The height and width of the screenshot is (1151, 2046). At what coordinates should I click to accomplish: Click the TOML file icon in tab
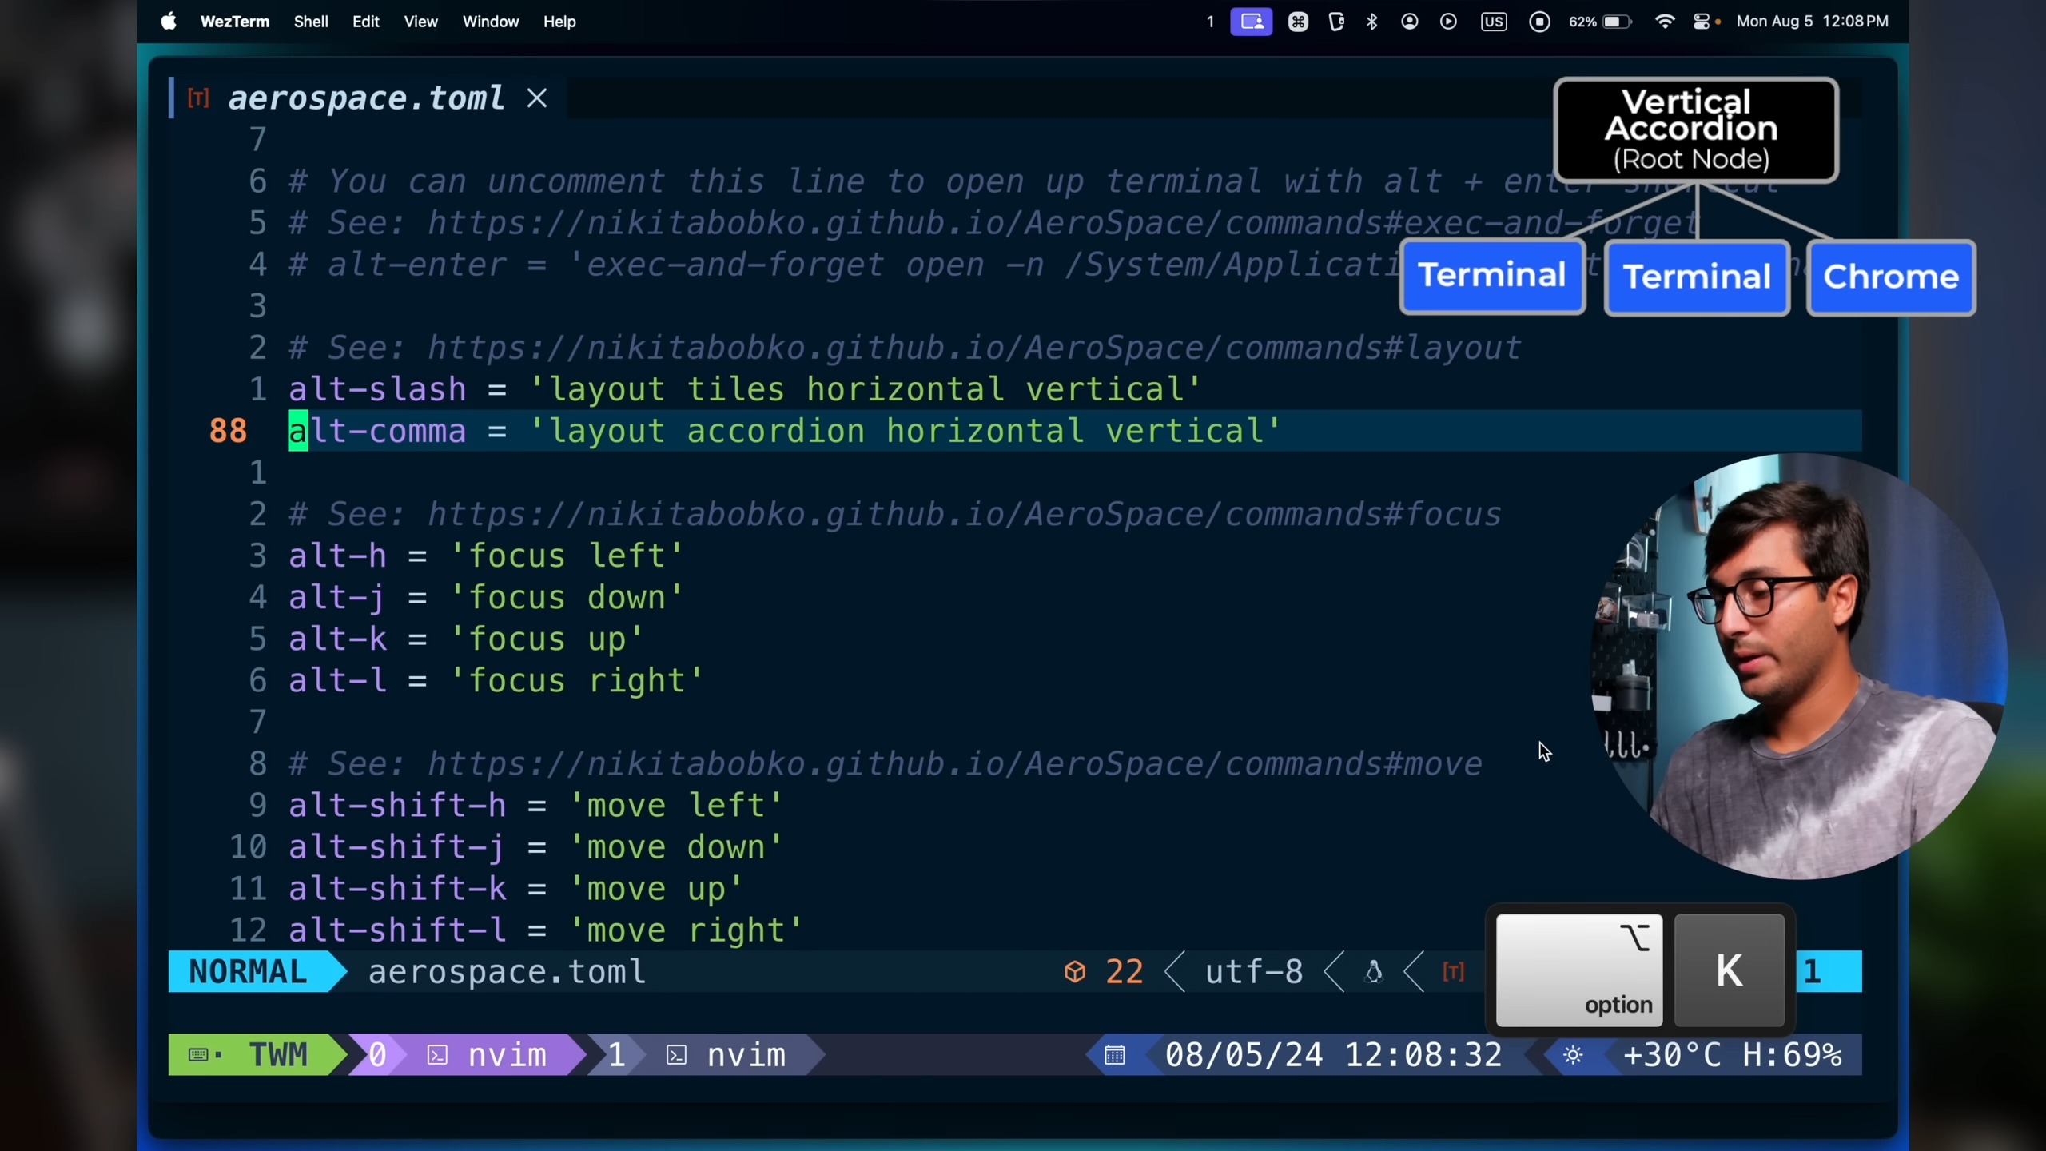pyautogui.click(x=198, y=98)
